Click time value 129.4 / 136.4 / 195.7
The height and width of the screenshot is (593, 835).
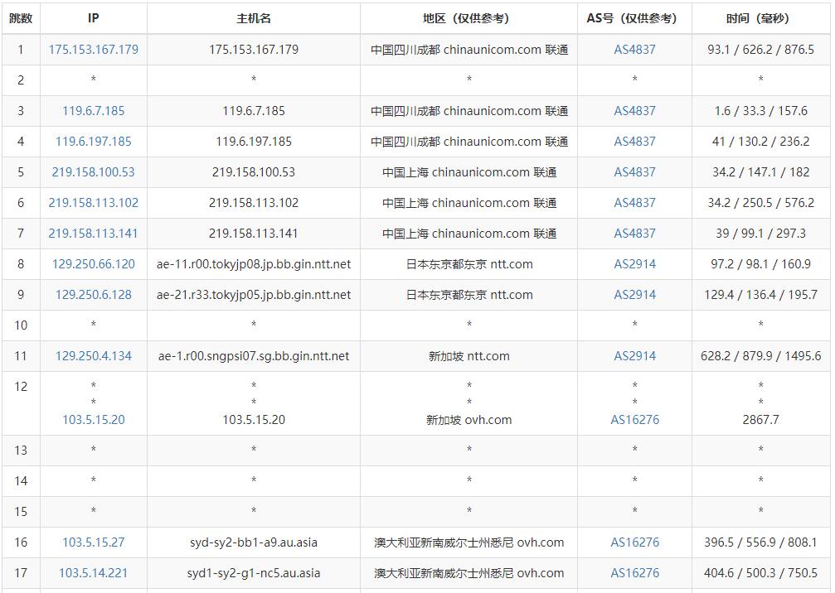click(x=760, y=295)
